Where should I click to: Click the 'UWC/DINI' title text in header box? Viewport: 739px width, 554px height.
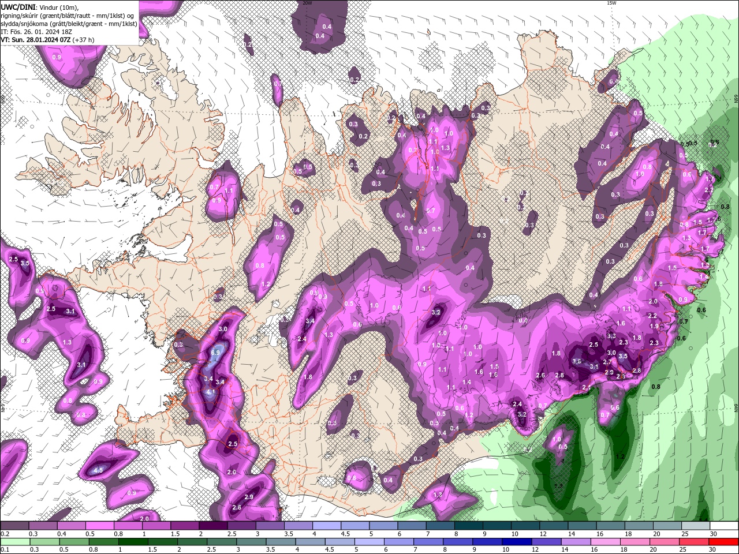tap(17, 6)
